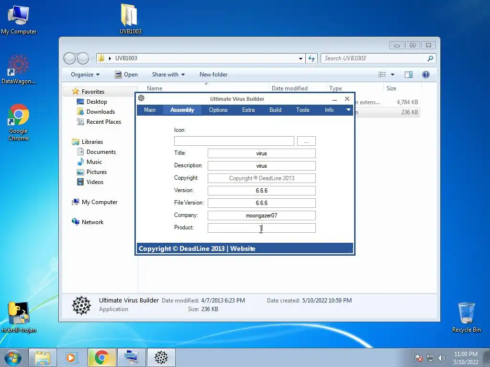The width and height of the screenshot is (490, 367).
Task: Open Explorer help question mark
Action: [x=425, y=74]
